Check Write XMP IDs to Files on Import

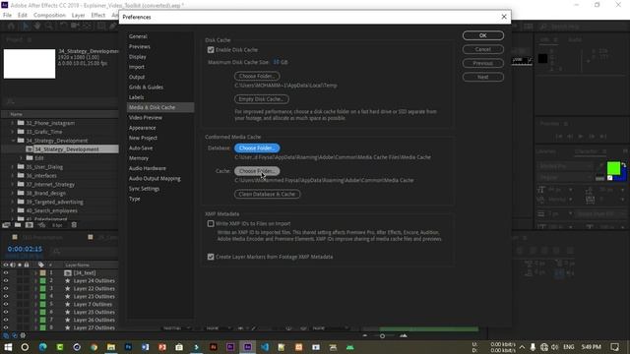[x=211, y=223]
